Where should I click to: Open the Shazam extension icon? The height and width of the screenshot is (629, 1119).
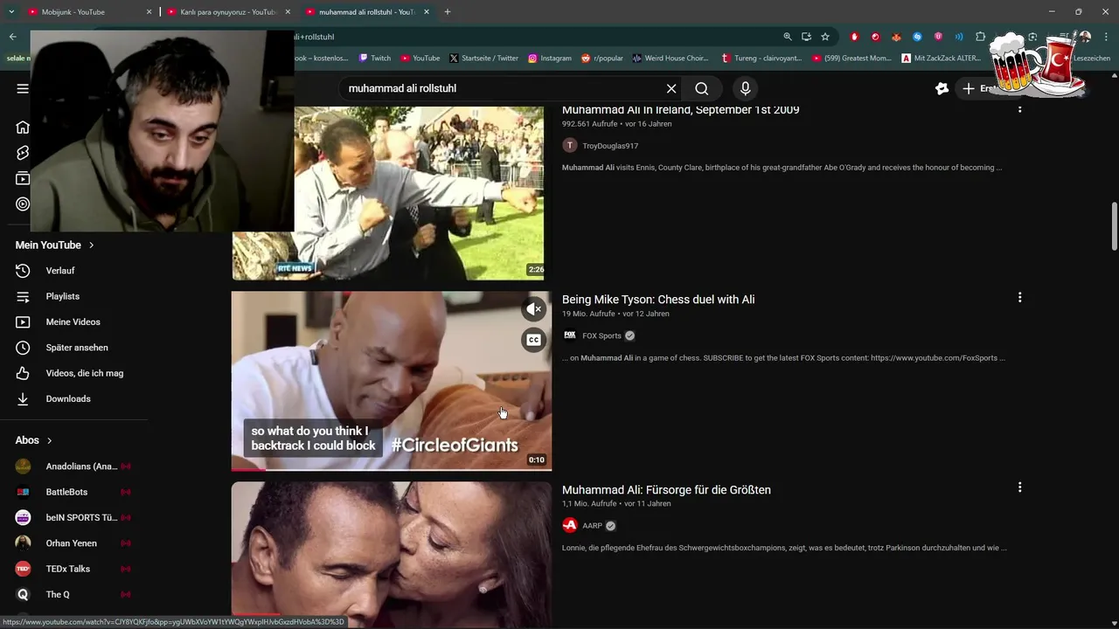[917, 37]
